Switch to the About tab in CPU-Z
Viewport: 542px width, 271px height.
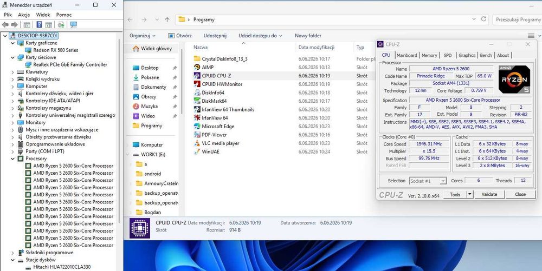click(503, 56)
